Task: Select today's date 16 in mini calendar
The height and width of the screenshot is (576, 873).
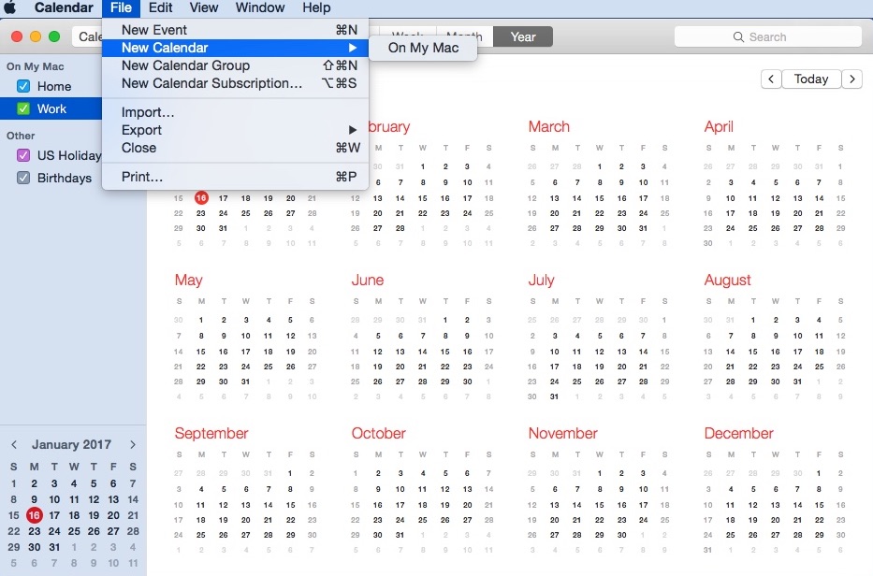Action: pos(34,515)
